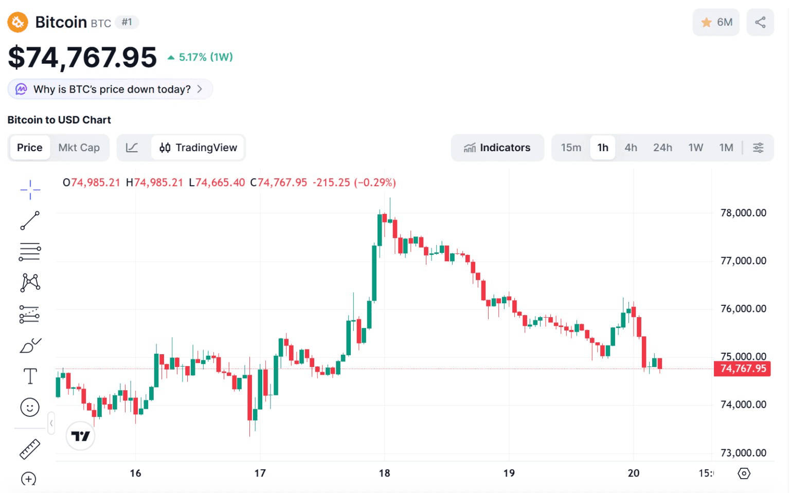Toggle the simple line chart mode
This screenshot has width=790, height=493.
tap(132, 148)
